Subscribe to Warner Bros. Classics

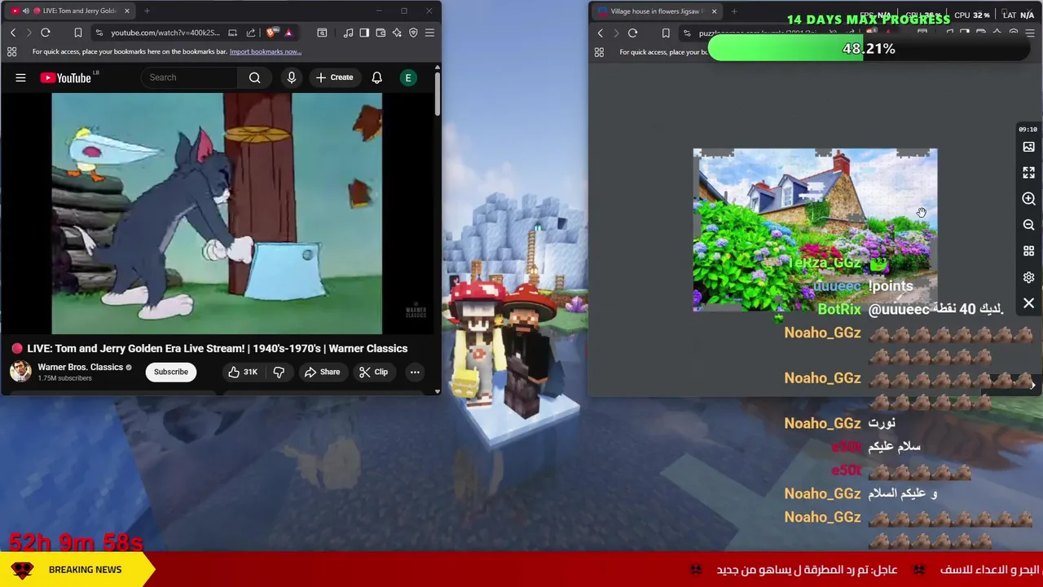click(171, 372)
